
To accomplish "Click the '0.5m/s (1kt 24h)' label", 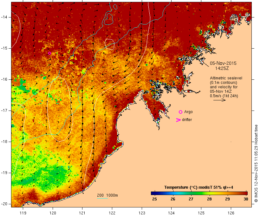I will coord(224,96).
